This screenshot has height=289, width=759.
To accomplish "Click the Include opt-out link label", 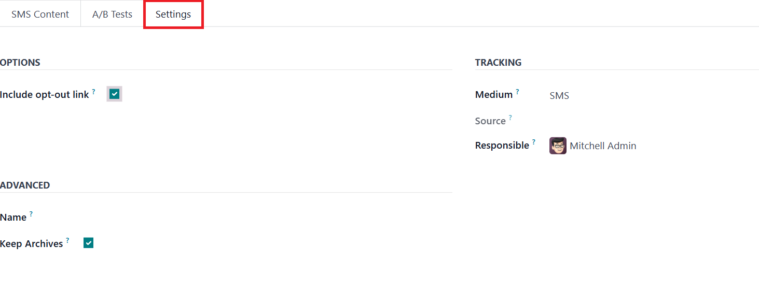I will [x=45, y=95].
